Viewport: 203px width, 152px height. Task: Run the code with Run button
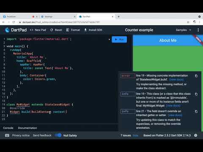point(119,39)
